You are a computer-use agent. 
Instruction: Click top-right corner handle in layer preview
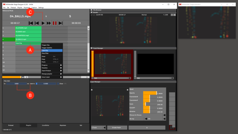(127, 90)
